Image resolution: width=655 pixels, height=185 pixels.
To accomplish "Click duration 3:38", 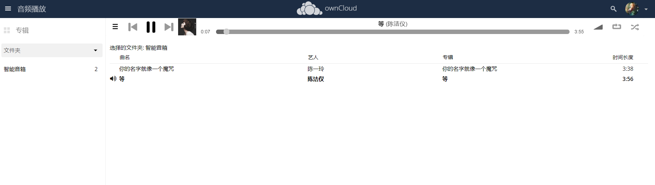I will click(628, 69).
